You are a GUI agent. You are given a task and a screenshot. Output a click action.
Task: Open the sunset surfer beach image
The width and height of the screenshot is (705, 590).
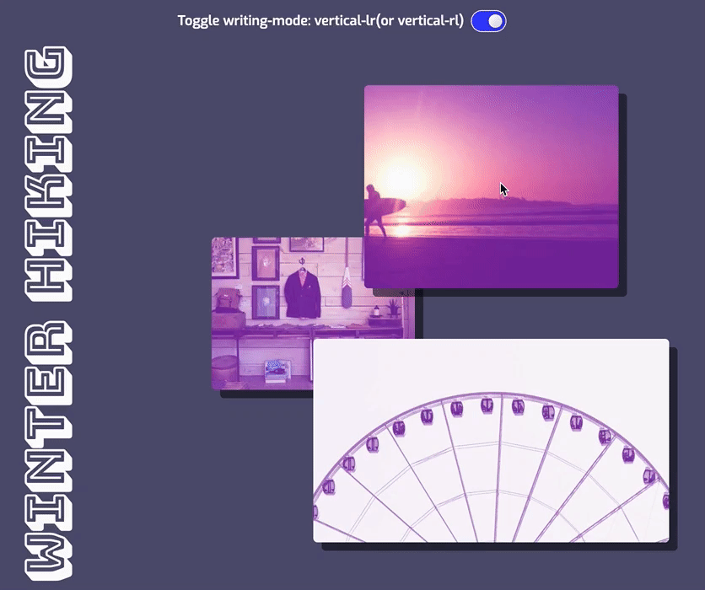tap(491, 186)
